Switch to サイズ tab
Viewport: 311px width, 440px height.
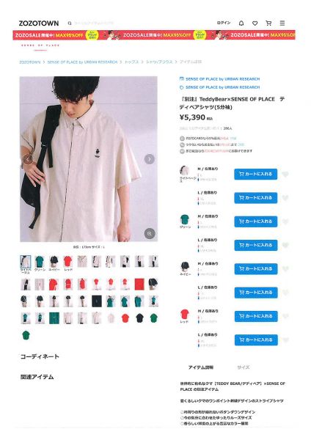243,367
